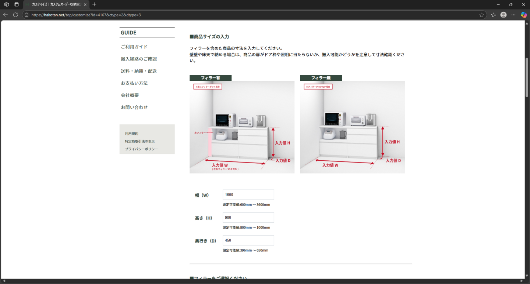The width and height of the screenshot is (530, 284).
Task: Open a new tab with plus button
Action: click(x=94, y=4)
